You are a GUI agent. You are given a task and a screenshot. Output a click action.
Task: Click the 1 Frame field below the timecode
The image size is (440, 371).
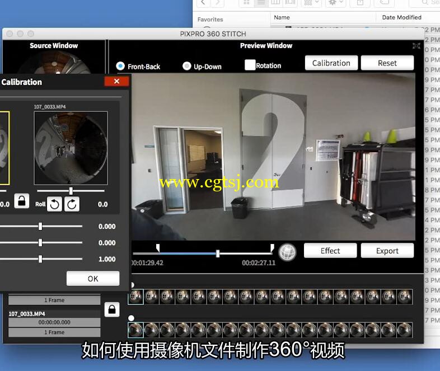tap(54, 332)
